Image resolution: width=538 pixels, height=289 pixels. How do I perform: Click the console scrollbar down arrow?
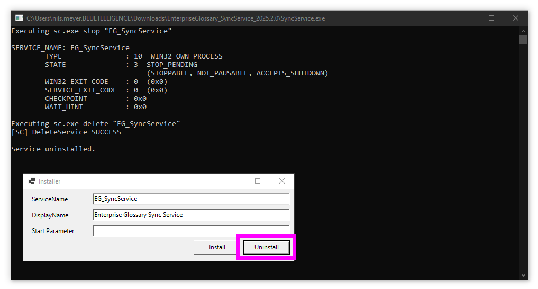pos(523,275)
